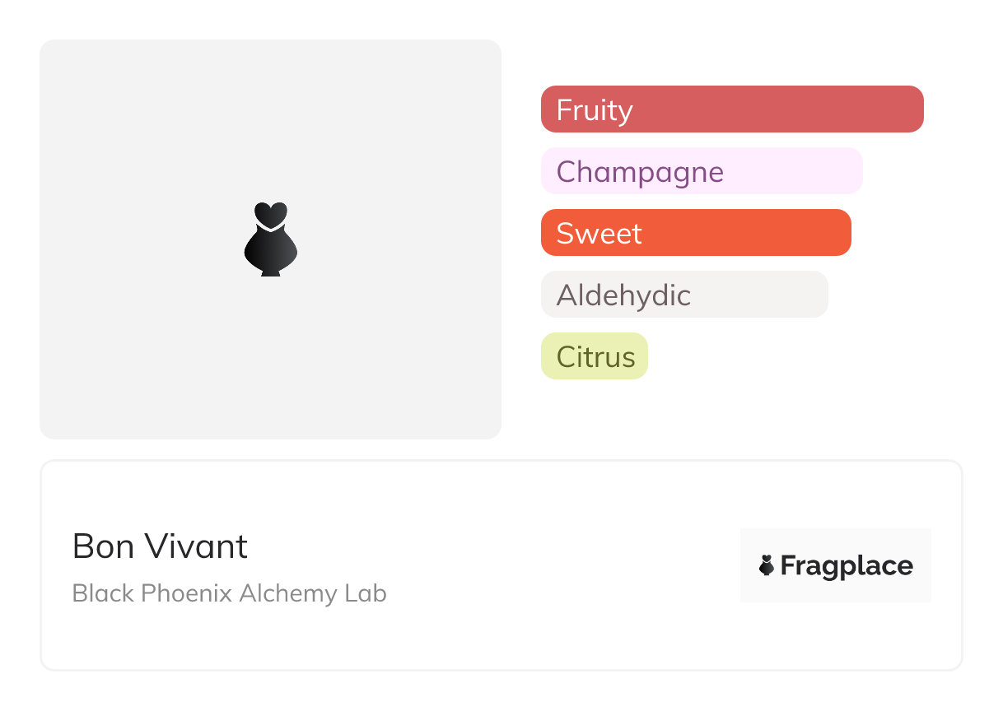
Task: Click the word "Fruity"
Action: [x=594, y=109]
